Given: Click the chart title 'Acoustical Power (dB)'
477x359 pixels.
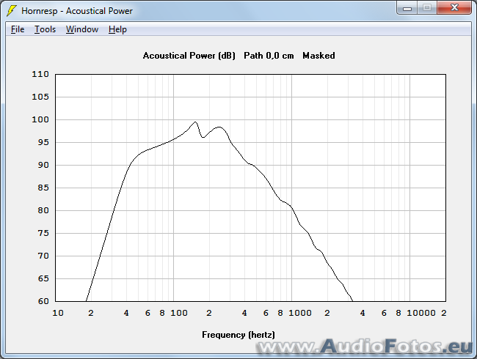Looking at the screenshot, I should (x=189, y=56).
